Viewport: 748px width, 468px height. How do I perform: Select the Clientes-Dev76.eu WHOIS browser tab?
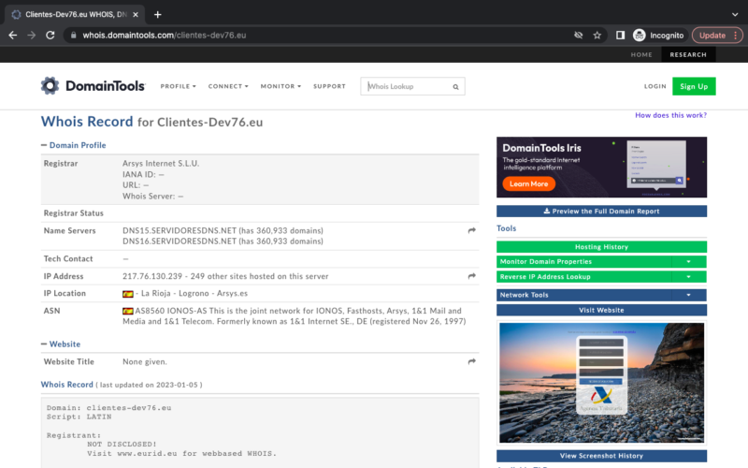click(76, 15)
